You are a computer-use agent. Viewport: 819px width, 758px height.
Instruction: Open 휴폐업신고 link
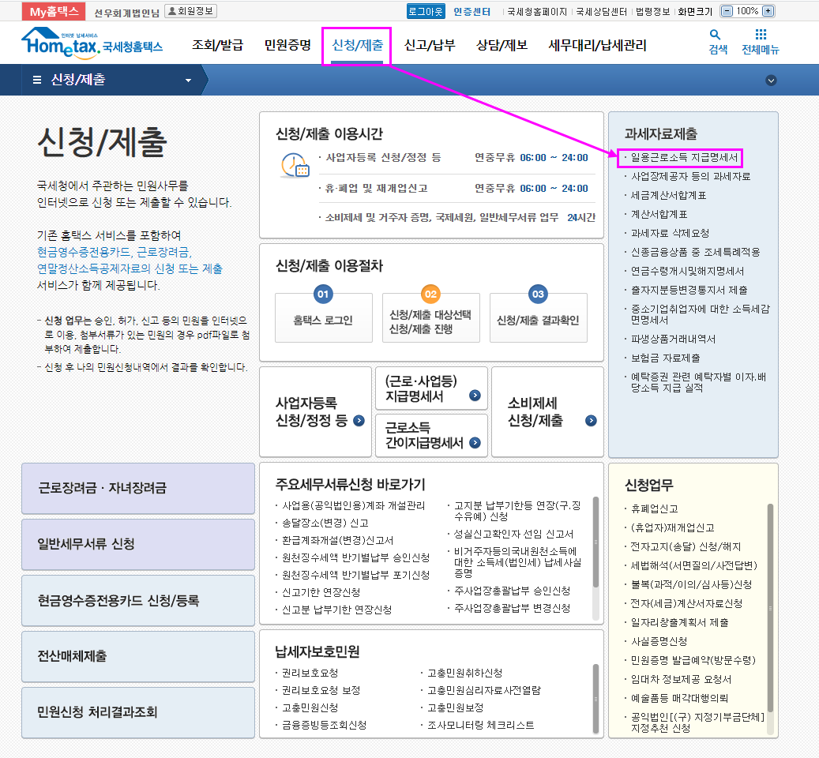click(655, 508)
